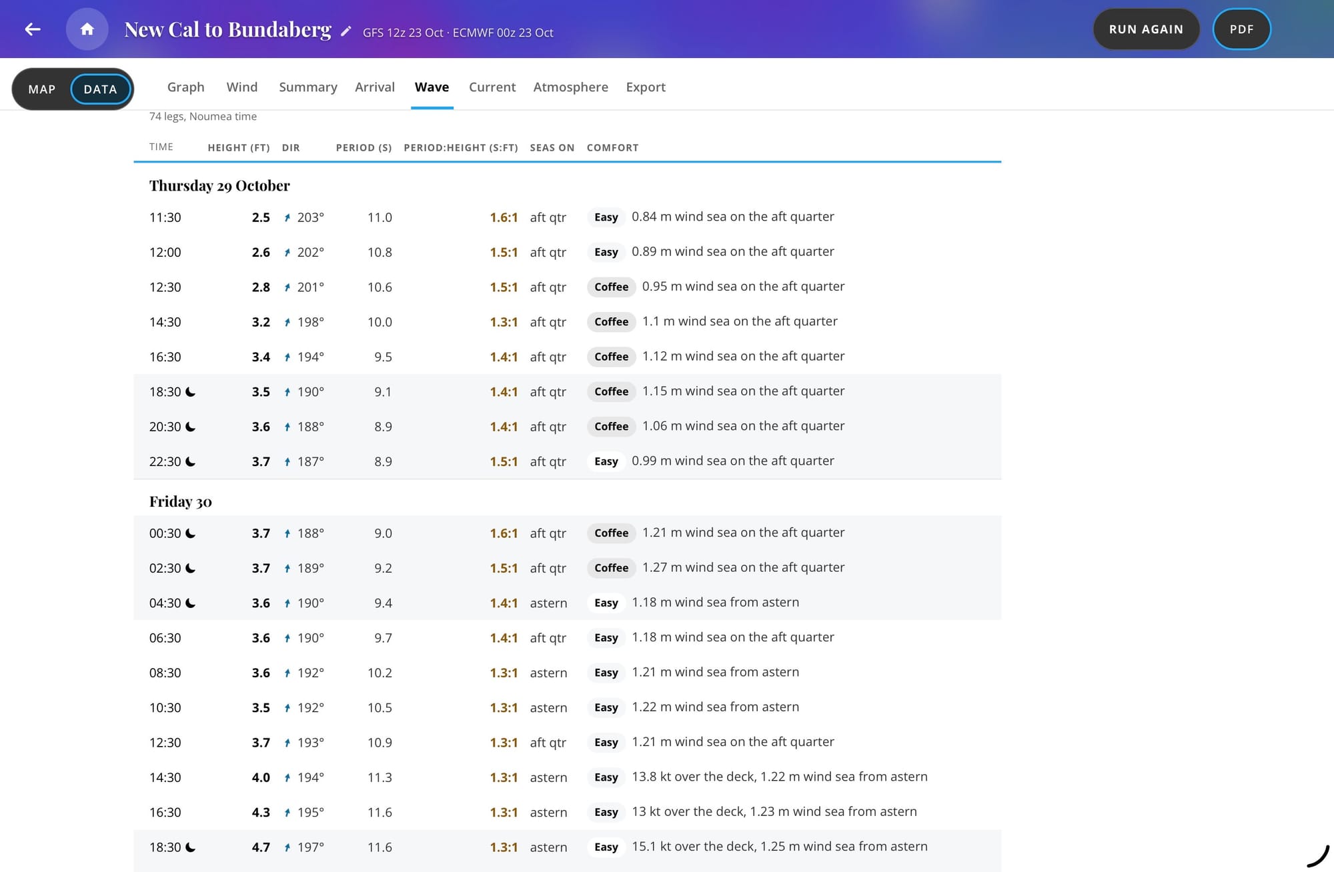Open the Summary tab

308,87
